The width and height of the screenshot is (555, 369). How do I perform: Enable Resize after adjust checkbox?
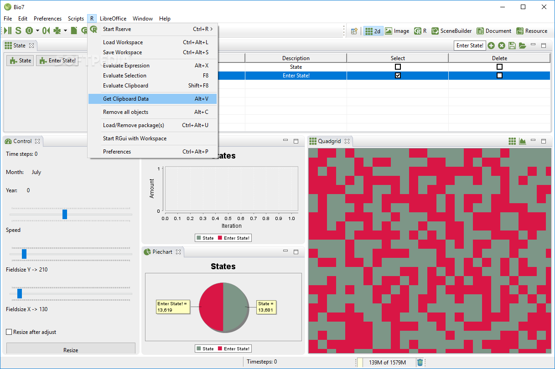9,332
